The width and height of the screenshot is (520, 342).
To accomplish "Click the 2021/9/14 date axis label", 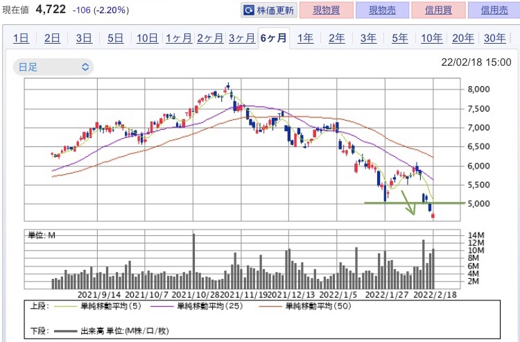I will 99,295.
